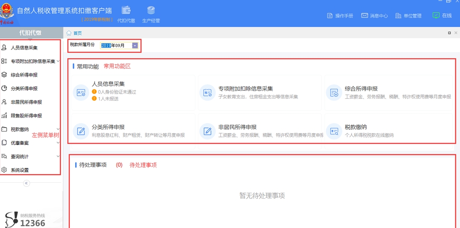The height and width of the screenshot is (228, 460).
Task: Open 人员信息采集 card title
Action: [108, 84]
